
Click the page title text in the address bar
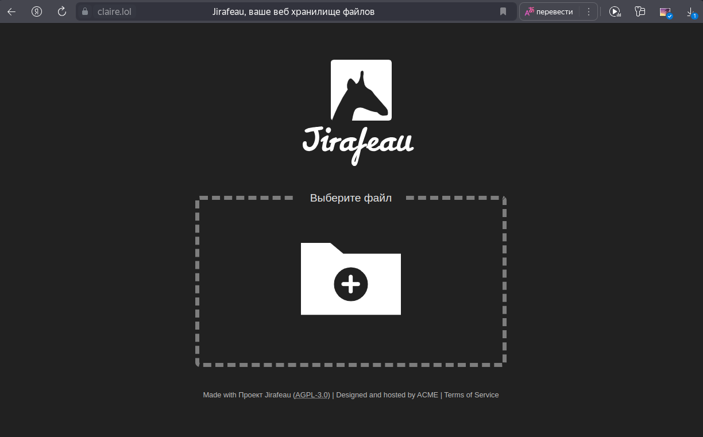point(293,11)
